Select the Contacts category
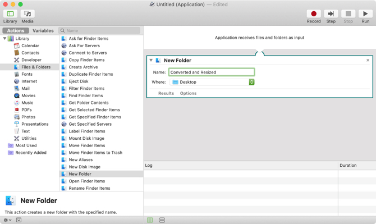Image resolution: width=376 pixels, height=224 pixels. coord(30,53)
